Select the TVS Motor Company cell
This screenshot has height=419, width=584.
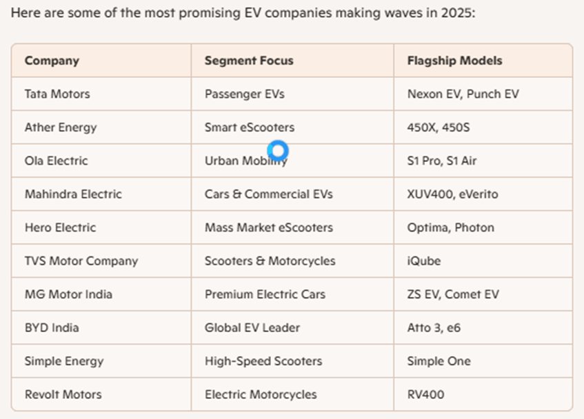point(81,261)
